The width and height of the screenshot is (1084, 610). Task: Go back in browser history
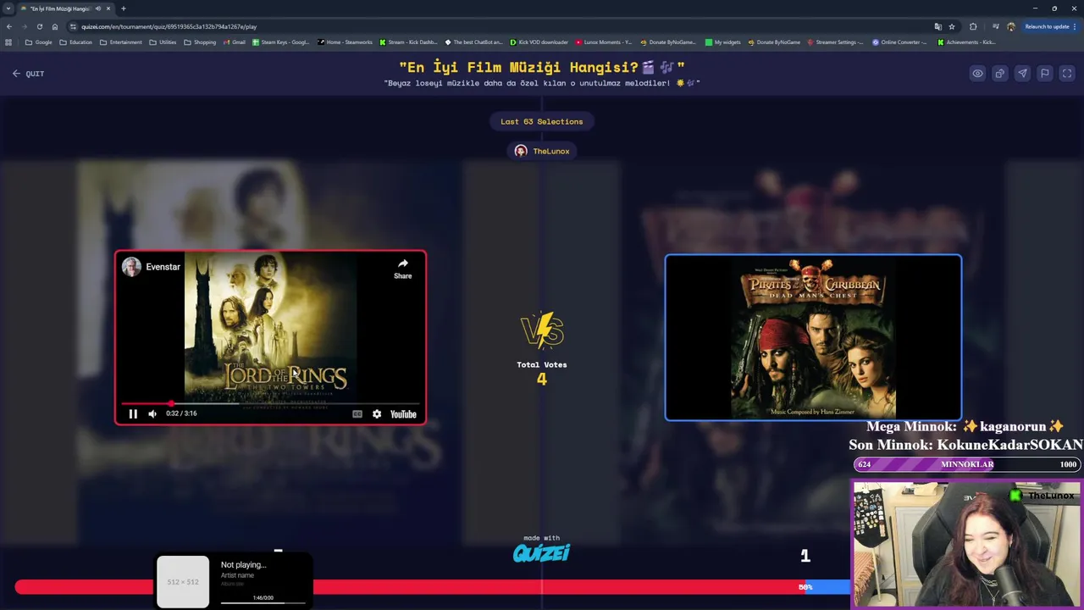(x=9, y=26)
